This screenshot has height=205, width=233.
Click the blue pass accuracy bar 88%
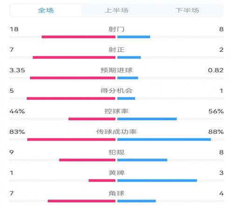click(164, 139)
